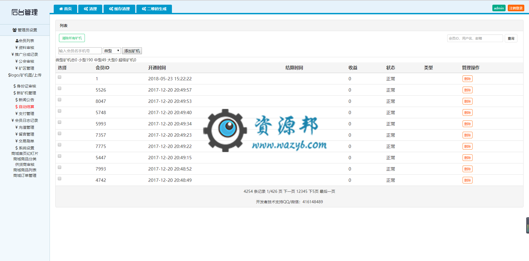
Task: Delete the row for member 5748
Action: click(x=467, y=112)
